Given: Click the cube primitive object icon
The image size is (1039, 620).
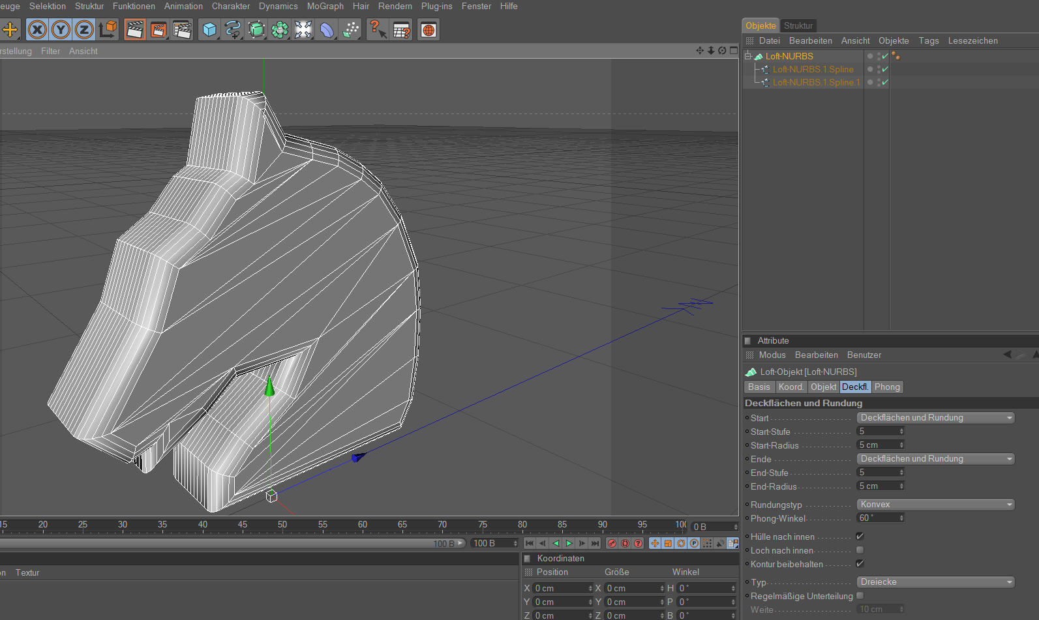Looking at the screenshot, I should (209, 29).
